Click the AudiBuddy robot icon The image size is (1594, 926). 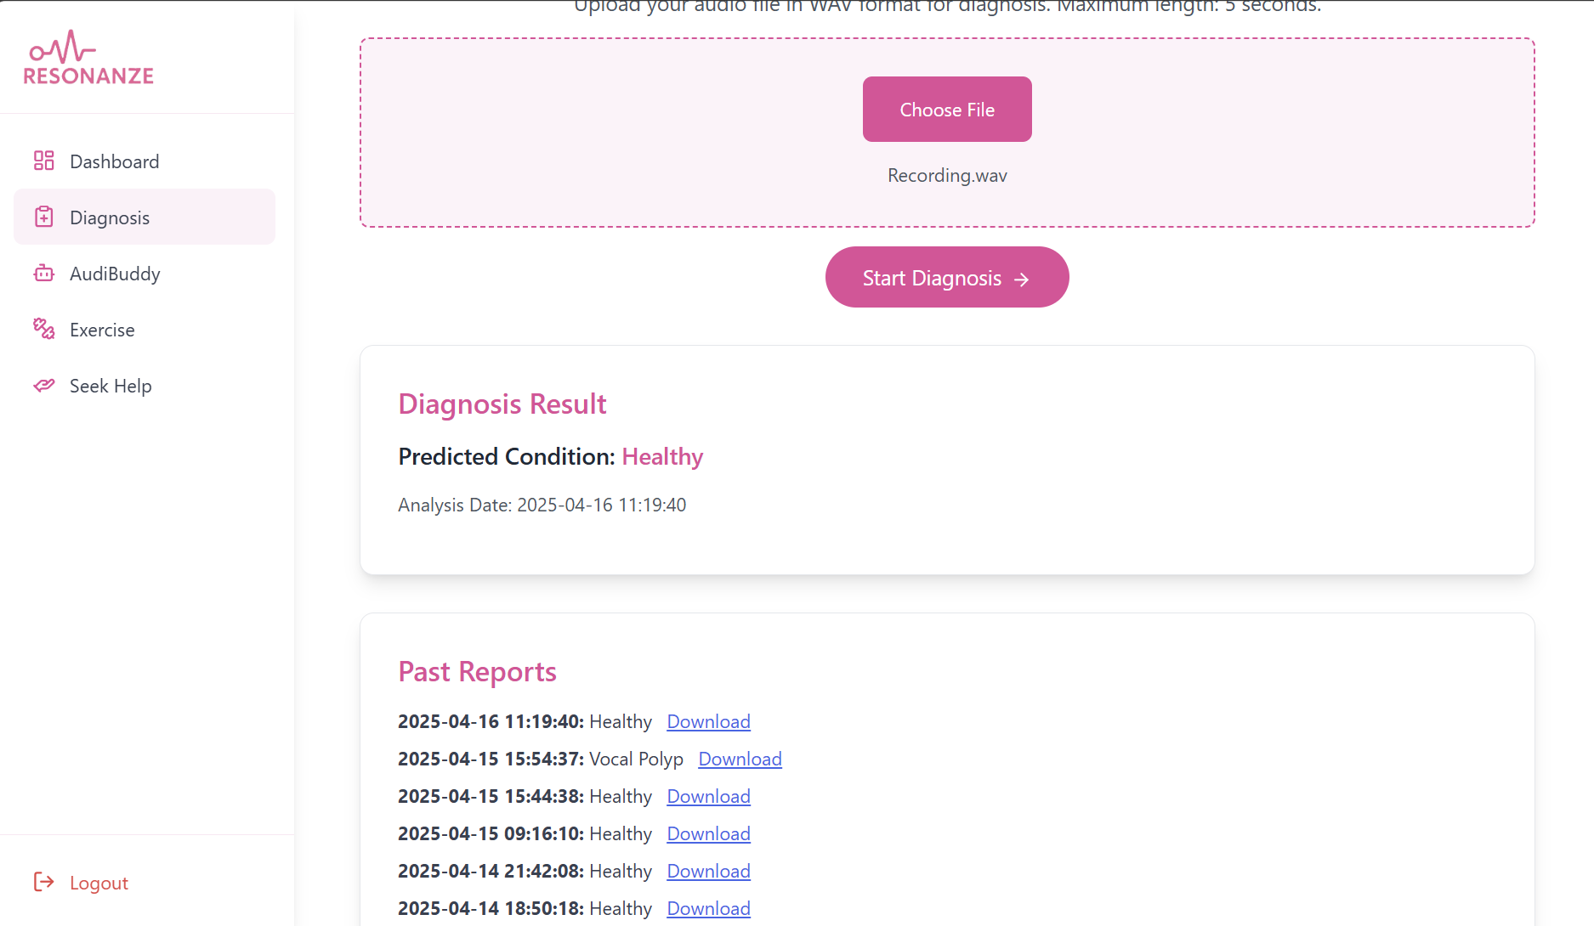tap(43, 273)
